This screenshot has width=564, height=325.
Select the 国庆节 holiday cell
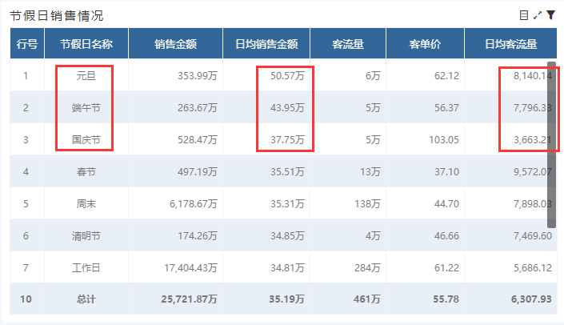click(86, 140)
